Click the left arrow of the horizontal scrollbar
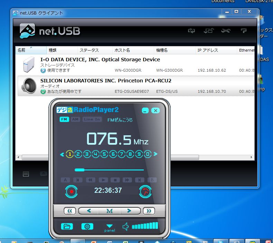Viewport: 273px width, 243px height. point(18,157)
